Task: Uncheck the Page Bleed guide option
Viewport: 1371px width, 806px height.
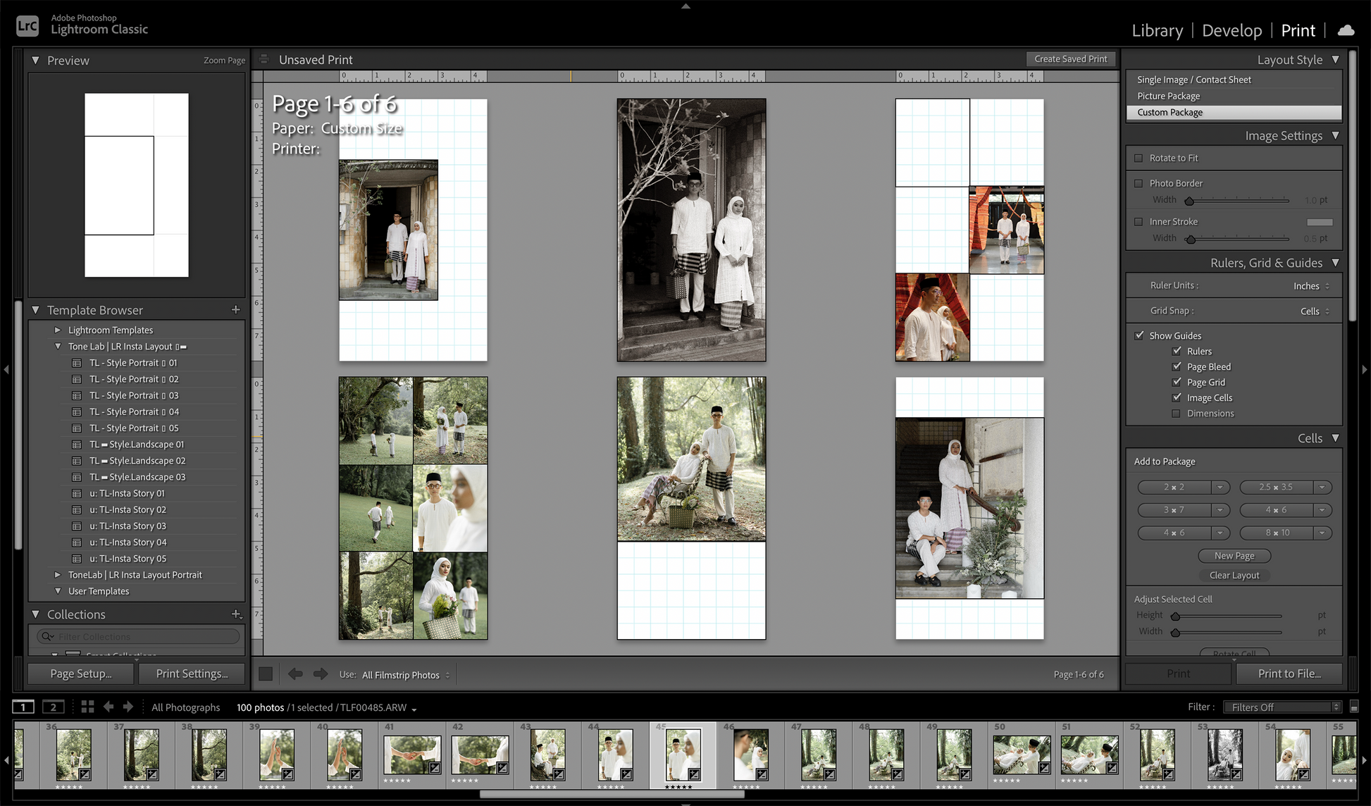Action: point(1177,366)
